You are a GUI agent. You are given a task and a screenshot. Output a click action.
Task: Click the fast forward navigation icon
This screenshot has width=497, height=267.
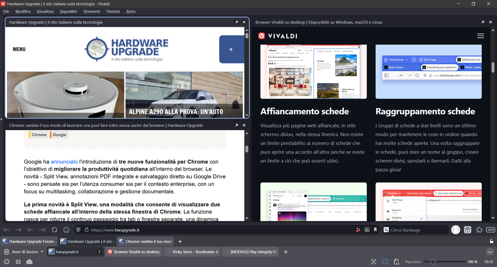[x=42, y=230]
